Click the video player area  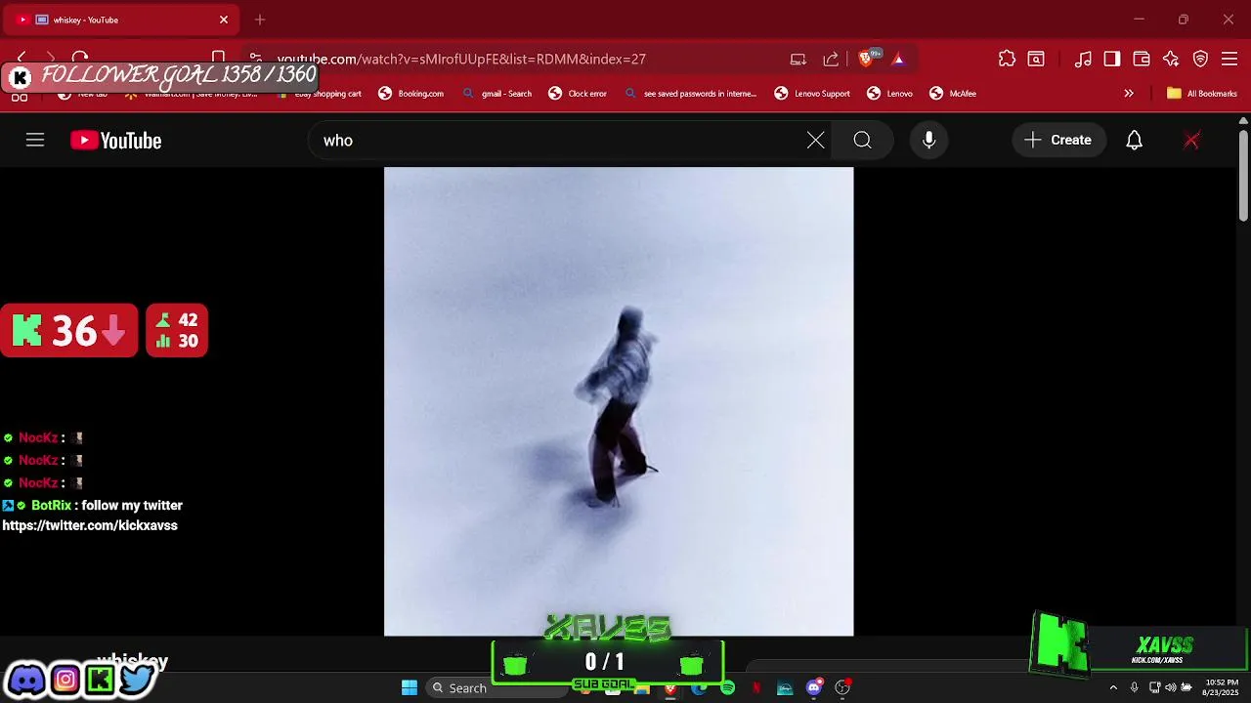tap(619, 401)
